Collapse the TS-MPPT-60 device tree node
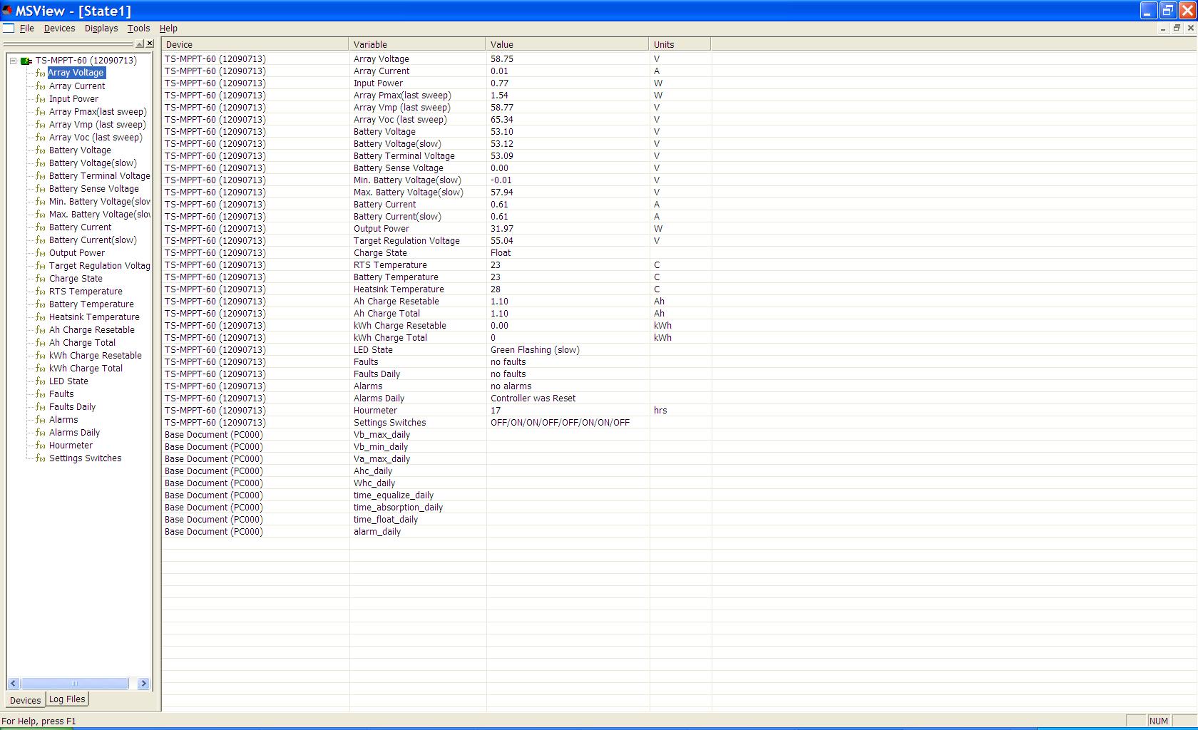Image resolution: width=1198 pixels, height=730 pixels. pos(13,61)
